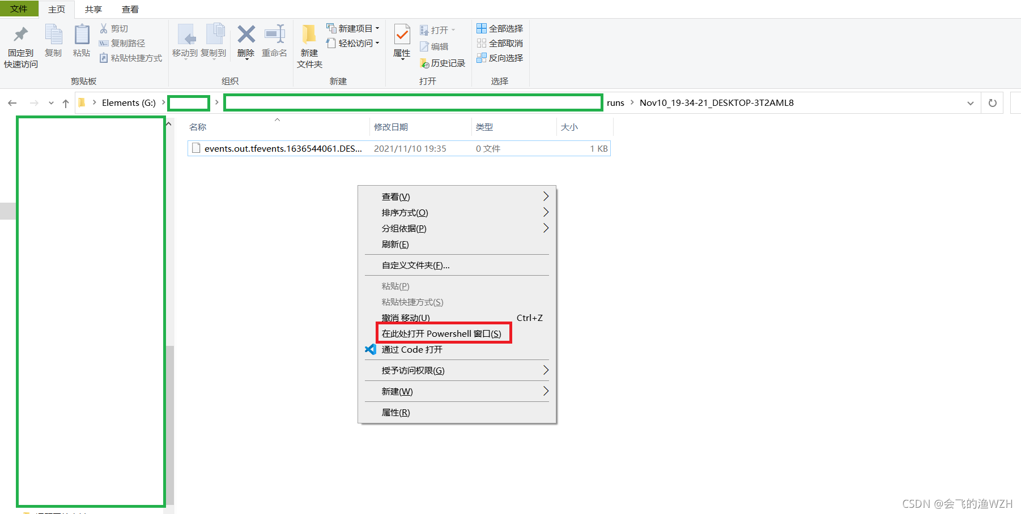Click Elements (G:) breadcrumb
Viewport: 1021px width, 514px height.
click(x=129, y=103)
